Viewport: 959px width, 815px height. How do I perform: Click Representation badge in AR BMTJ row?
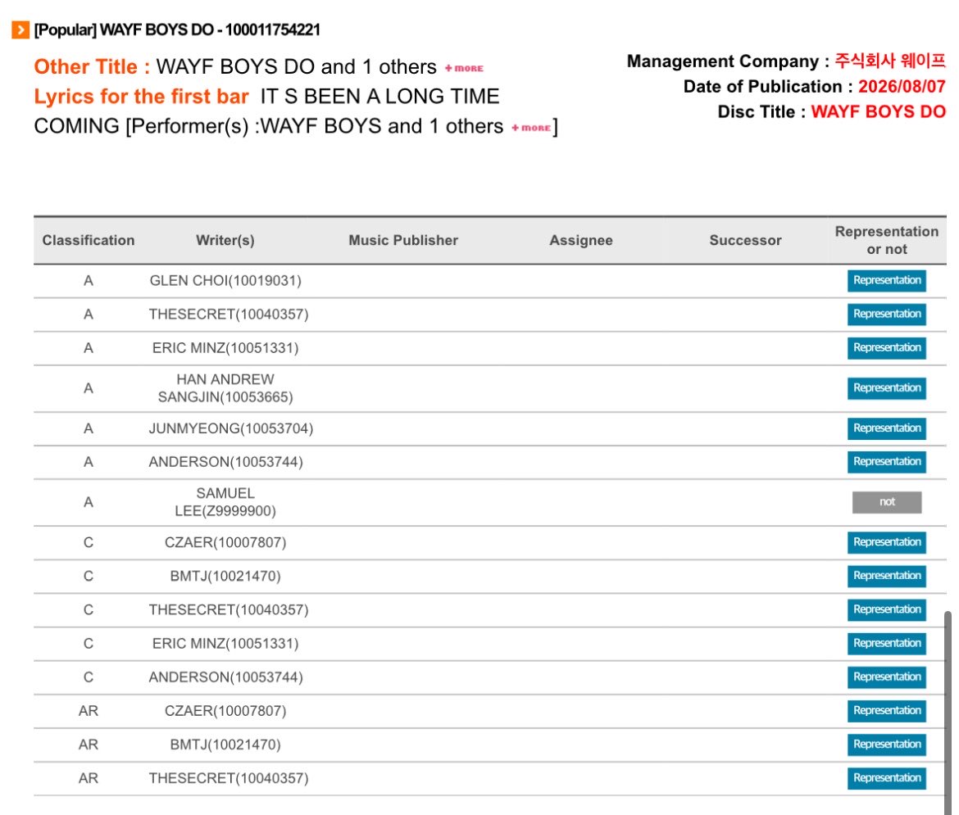[x=886, y=744]
